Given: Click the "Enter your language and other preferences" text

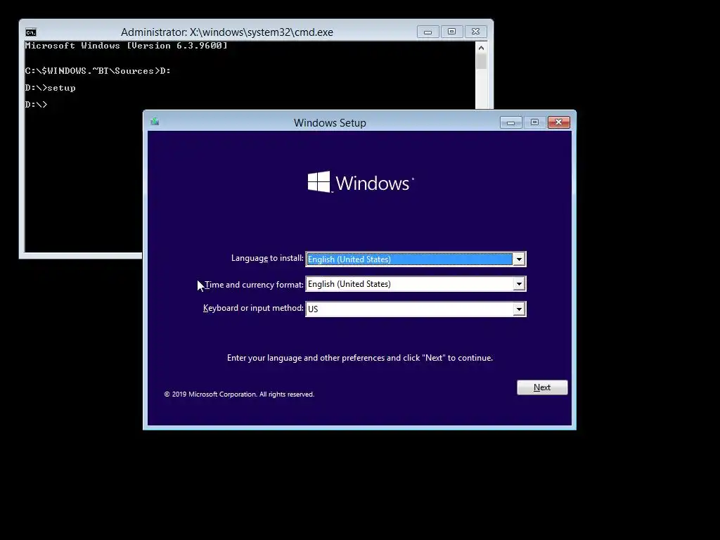Looking at the screenshot, I should 360,358.
